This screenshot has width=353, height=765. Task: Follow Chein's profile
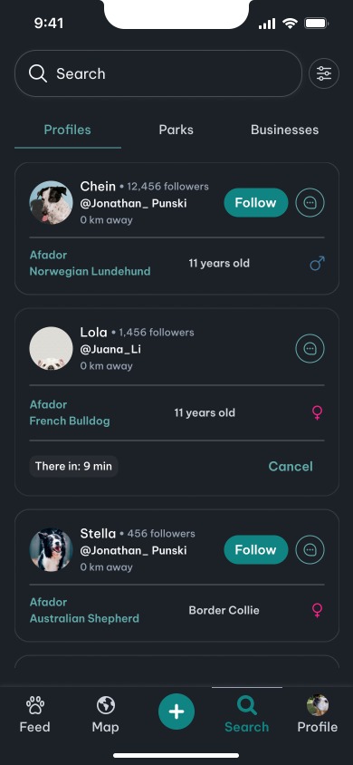click(256, 203)
